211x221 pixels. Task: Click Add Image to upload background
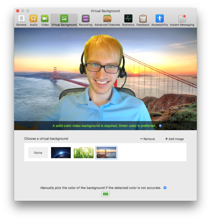(174, 139)
